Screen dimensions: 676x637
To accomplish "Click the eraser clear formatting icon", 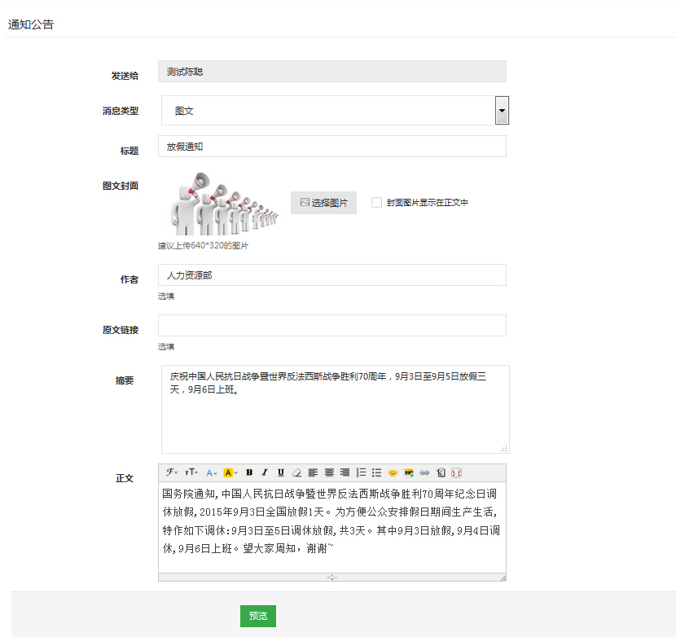I will point(296,472).
